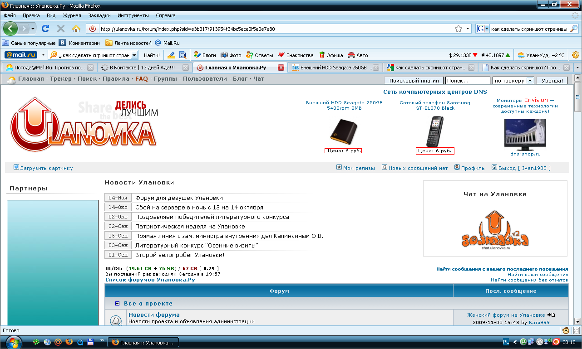Open Фото in the Mail.Ru toolbar
This screenshot has width=582, height=349.
(231, 55)
